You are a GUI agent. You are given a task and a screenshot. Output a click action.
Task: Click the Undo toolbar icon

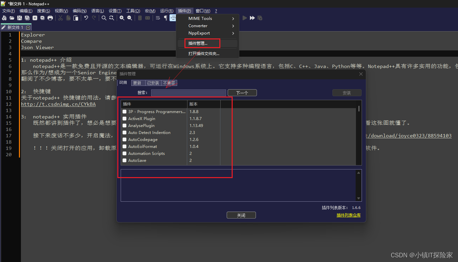86,18
